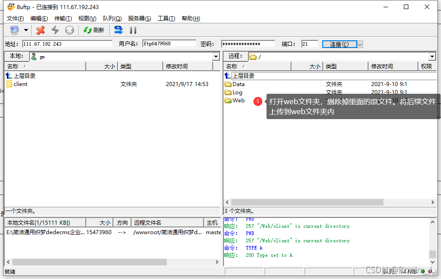This screenshot has width=441, height=279.
Task: Click the remote path field showing /
Action: pos(339,57)
